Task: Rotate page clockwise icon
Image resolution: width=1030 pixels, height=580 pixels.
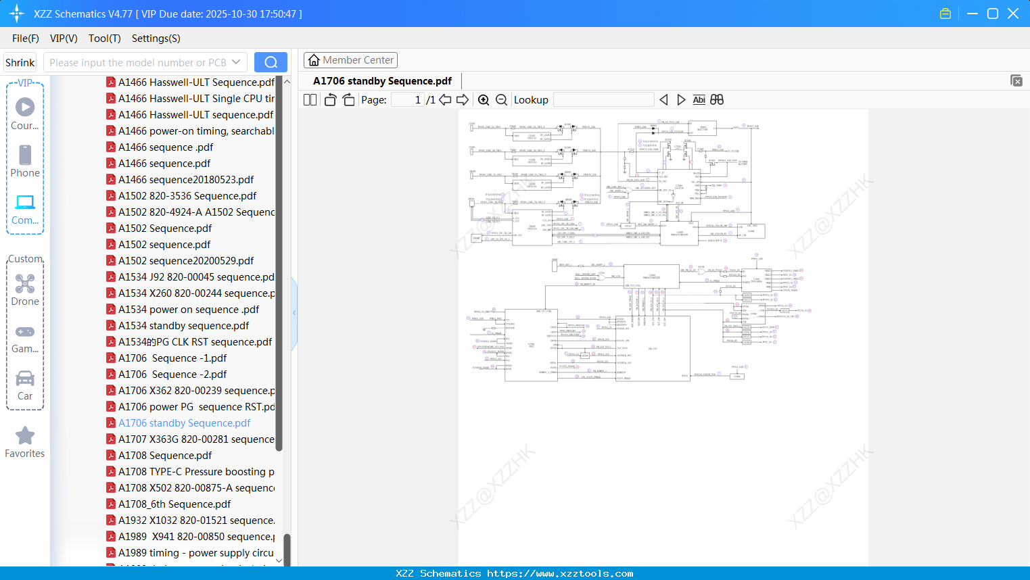Action: point(348,100)
